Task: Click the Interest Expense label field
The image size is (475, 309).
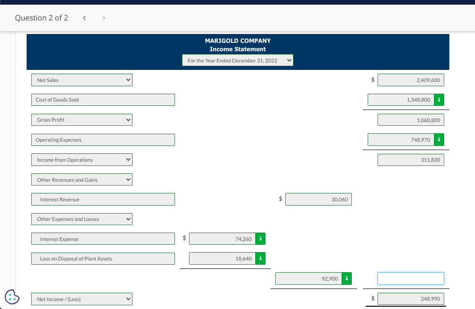Action: (x=103, y=239)
